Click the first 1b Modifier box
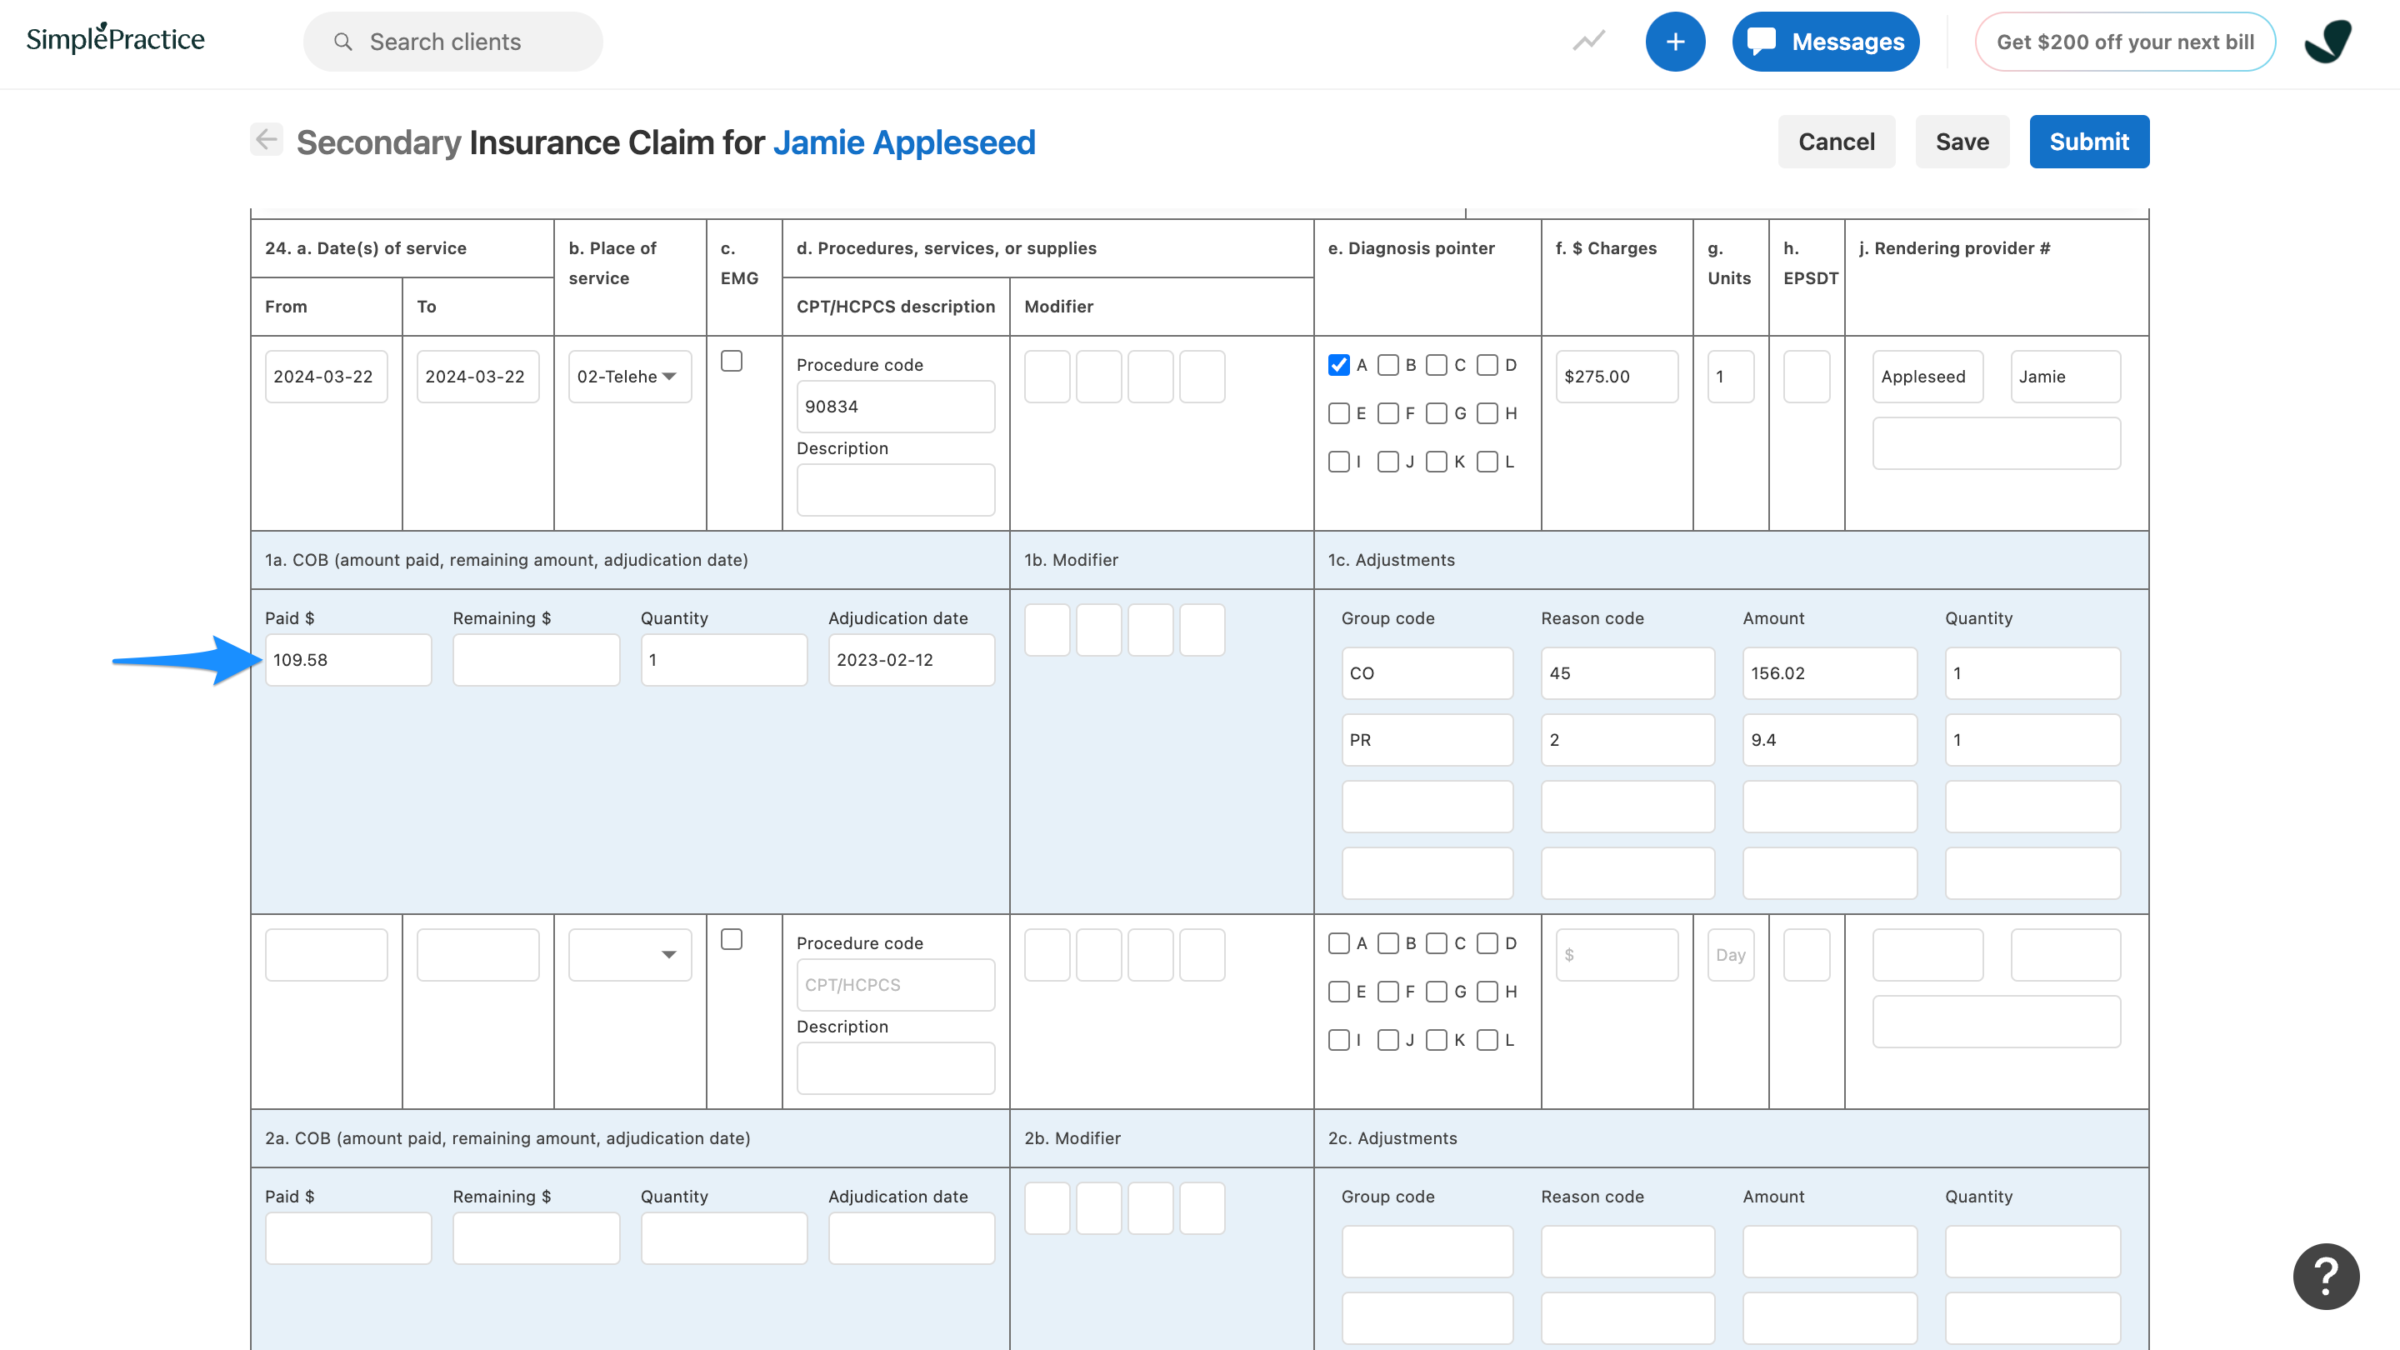 [x=1047, y=630]
